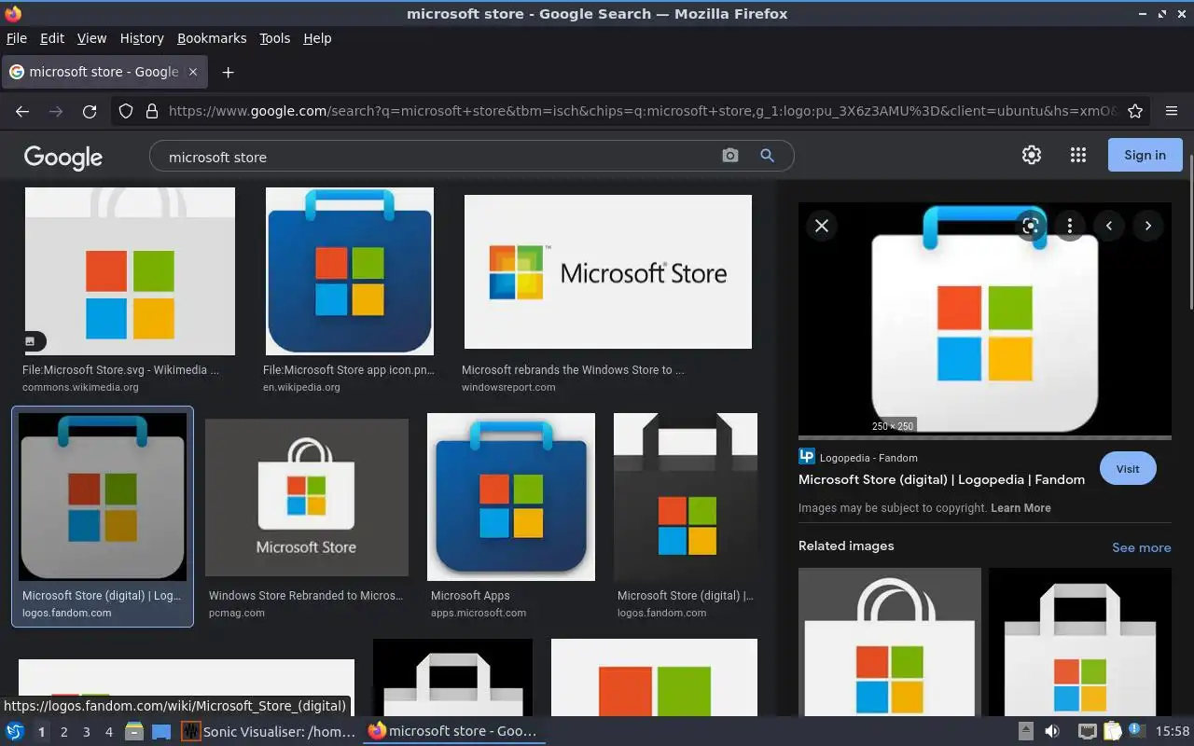The height and width of the screenshot is (746, 1194).
Task: Open the Edit menu
Action: coord(52,38)
